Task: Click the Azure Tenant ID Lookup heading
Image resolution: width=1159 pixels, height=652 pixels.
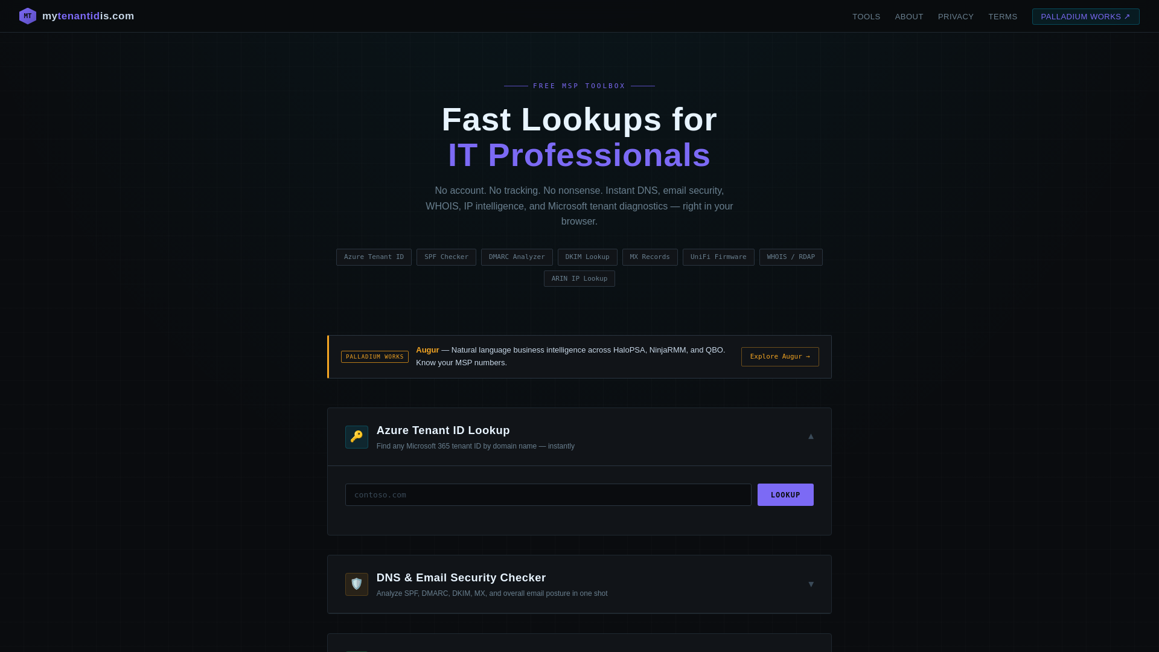Action: 443,430
